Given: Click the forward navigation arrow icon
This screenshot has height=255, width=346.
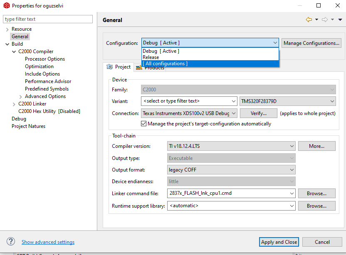Looking at the screenshot, I should (324, 20).
